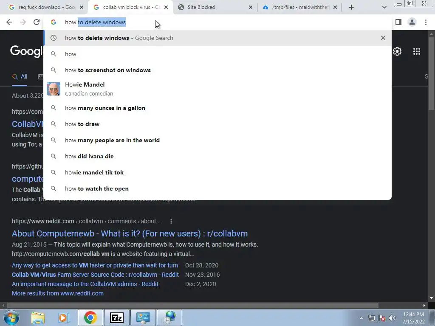
Task: Select 'how to watch the open' suggestion
Action: [217, 188]
